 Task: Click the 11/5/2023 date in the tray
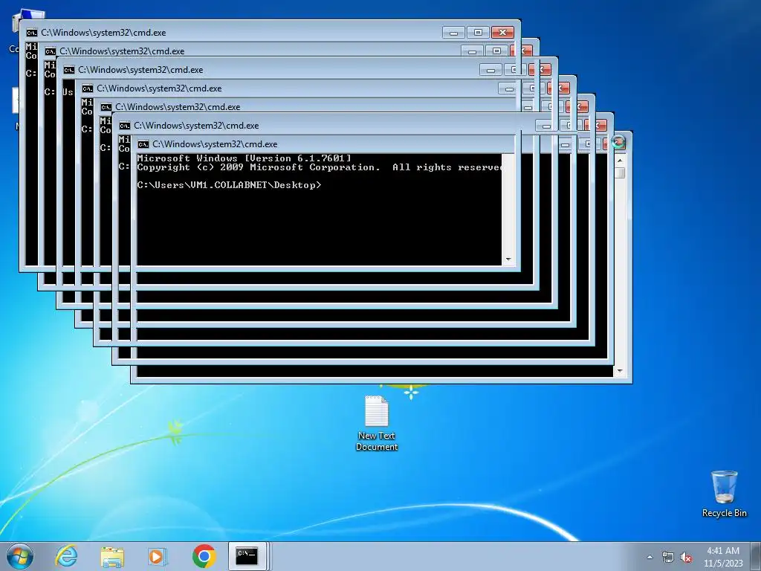point(723,564)
